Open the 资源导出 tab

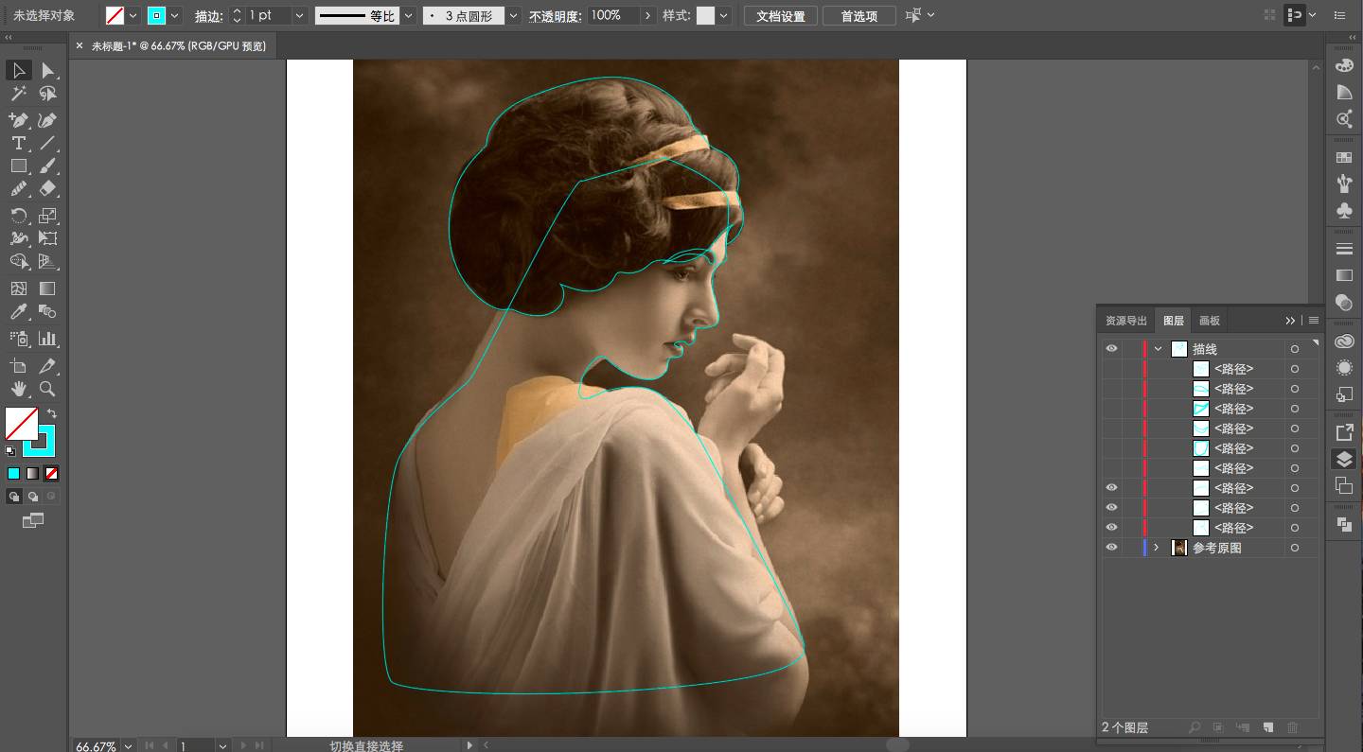pyautogui.click(x=1125, y=321)
